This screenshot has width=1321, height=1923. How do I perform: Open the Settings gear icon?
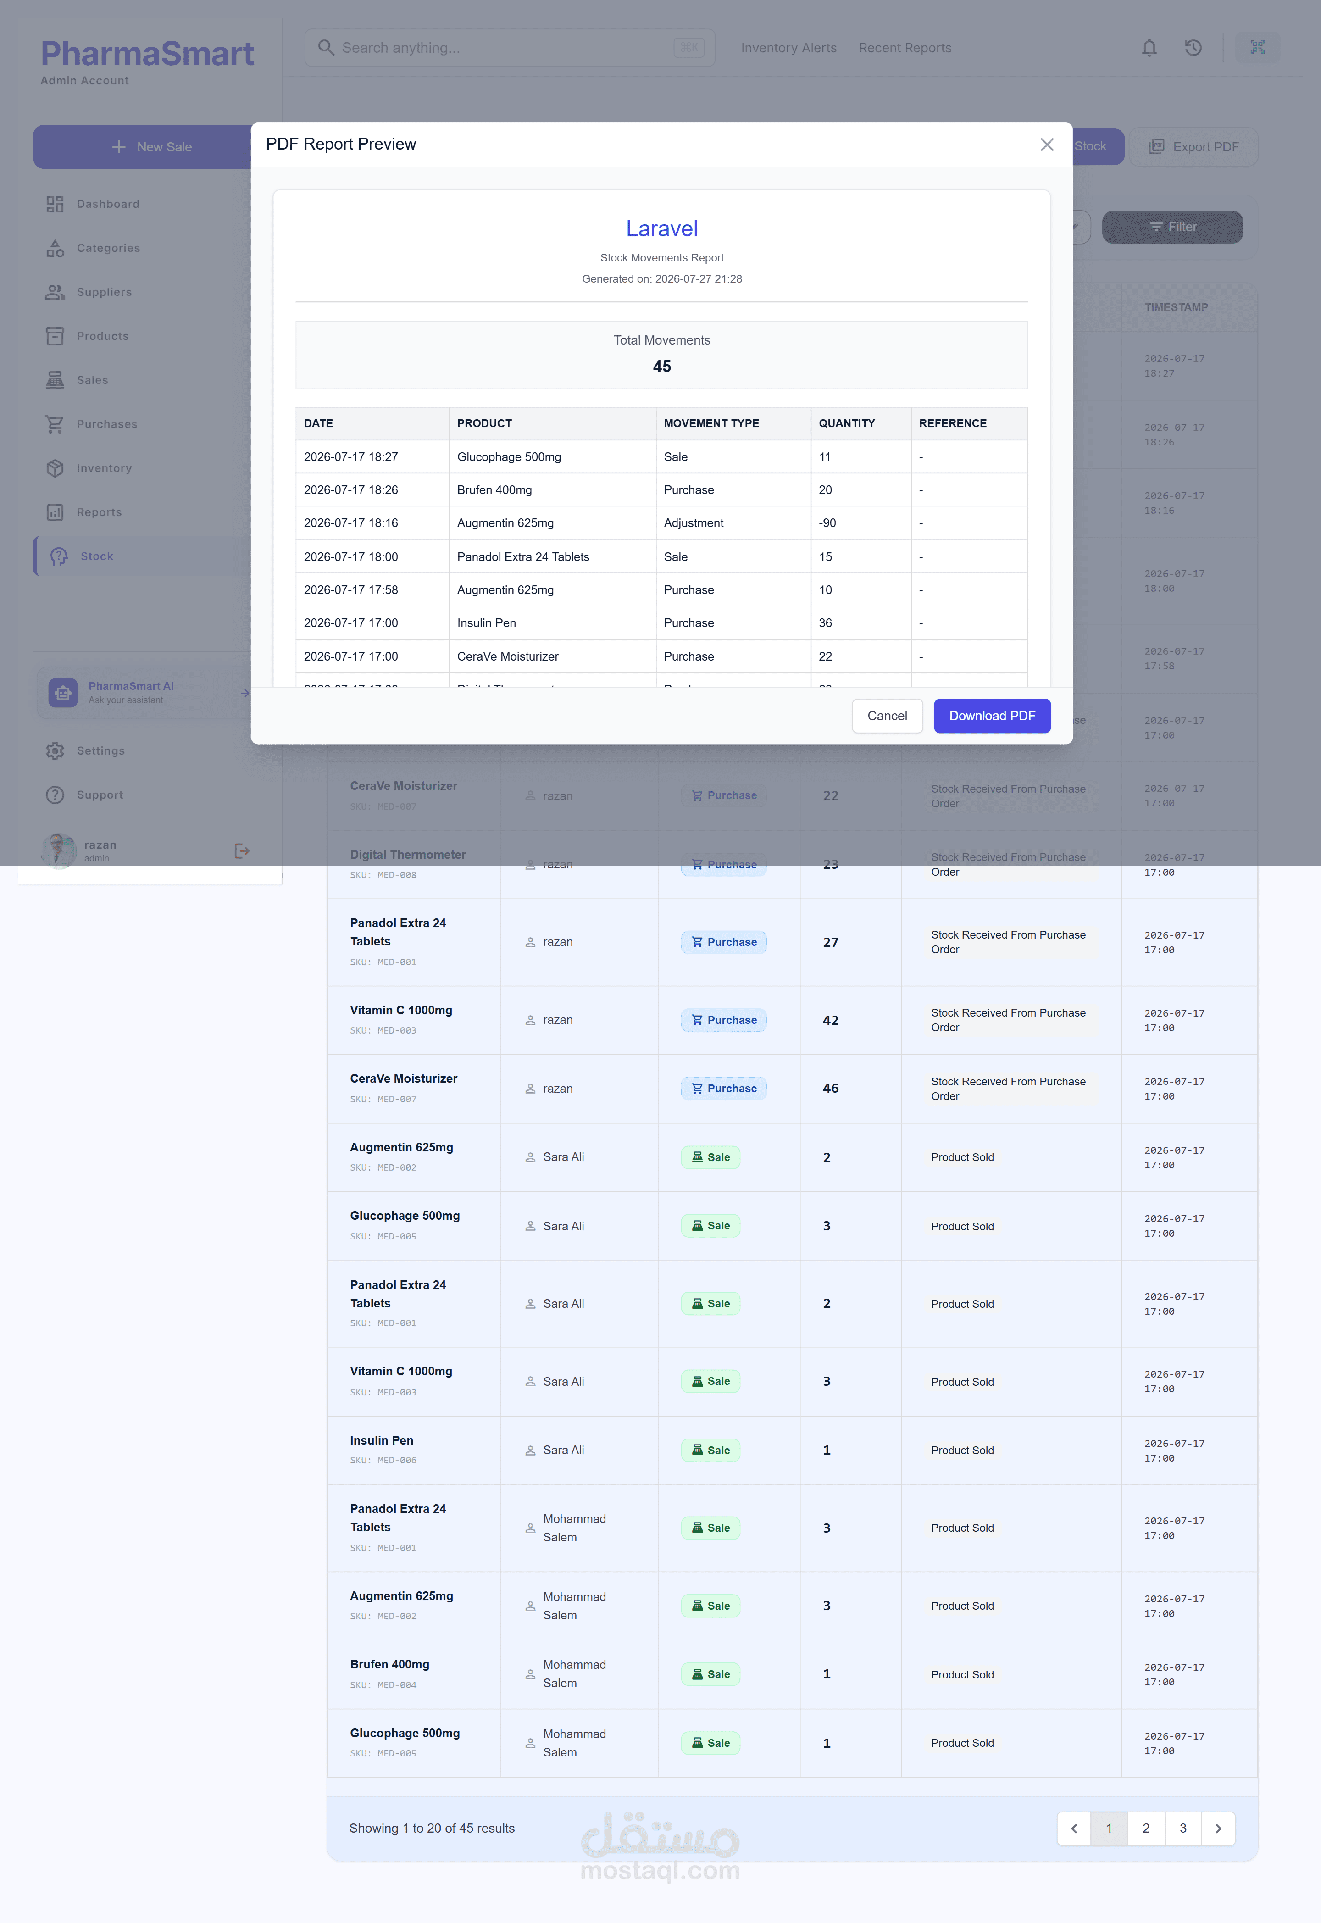[55, 751]
